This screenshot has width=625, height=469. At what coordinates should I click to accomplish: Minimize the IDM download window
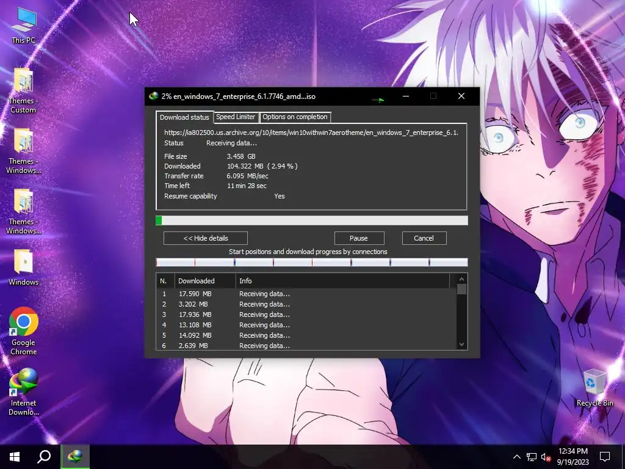coord(406,96)
